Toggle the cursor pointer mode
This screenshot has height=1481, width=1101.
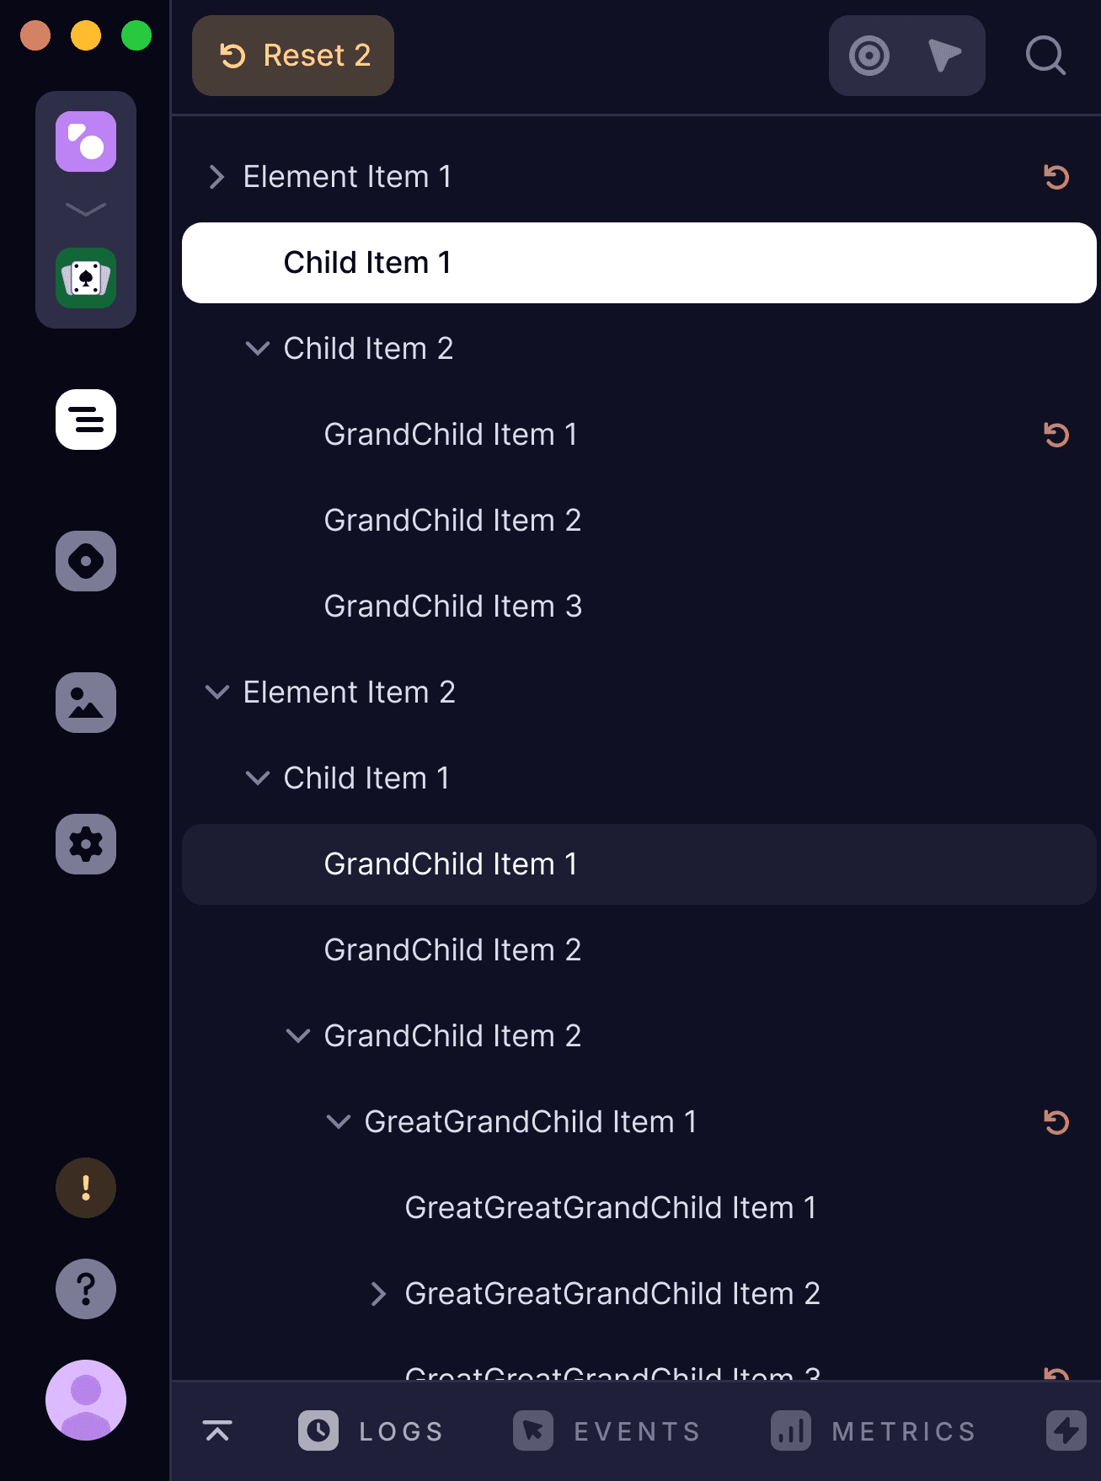pyautogui.click(x=944, y=56)
